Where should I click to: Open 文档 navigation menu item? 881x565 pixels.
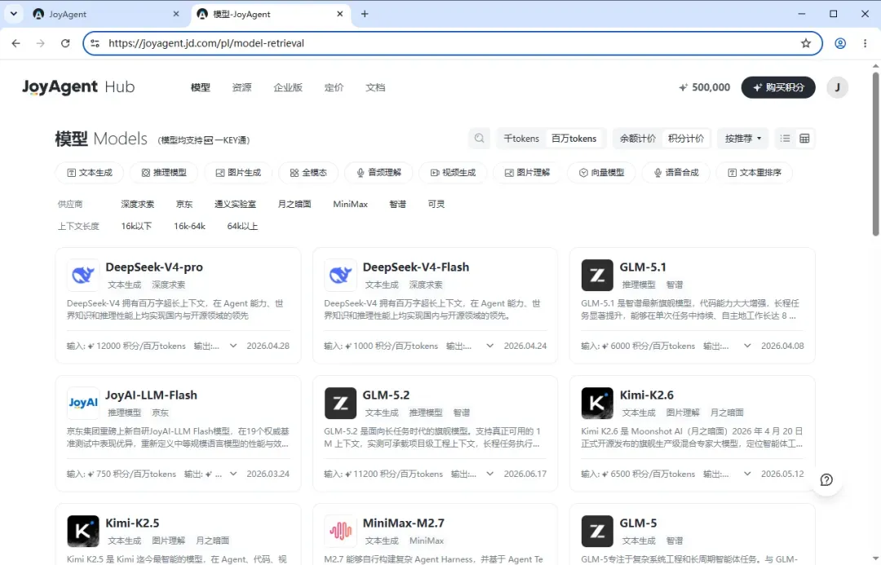click(x=375, y=87)
